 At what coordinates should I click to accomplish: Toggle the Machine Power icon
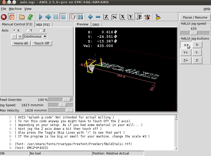tap(12, 17)
